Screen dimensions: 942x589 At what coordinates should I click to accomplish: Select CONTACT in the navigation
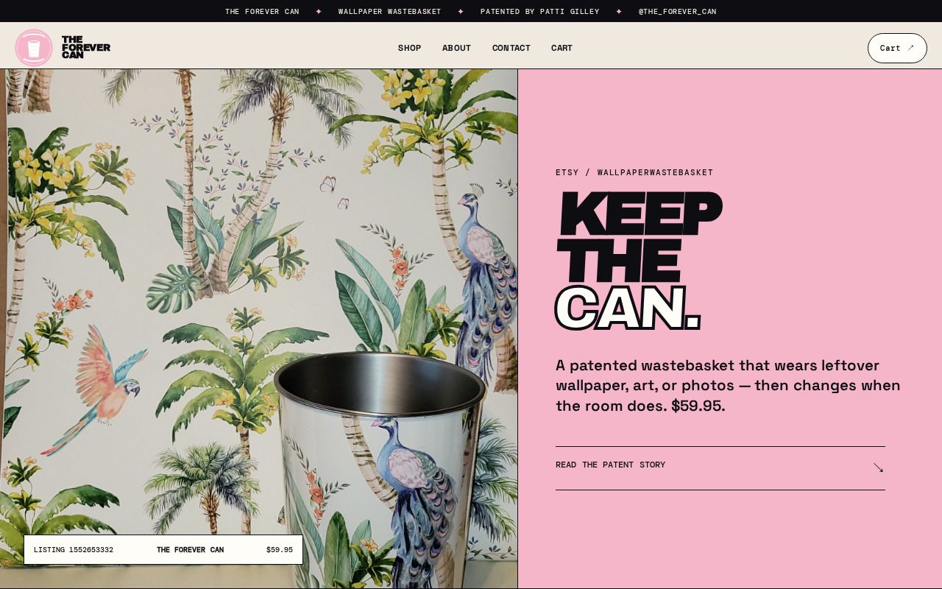click(x=511, y=48)
